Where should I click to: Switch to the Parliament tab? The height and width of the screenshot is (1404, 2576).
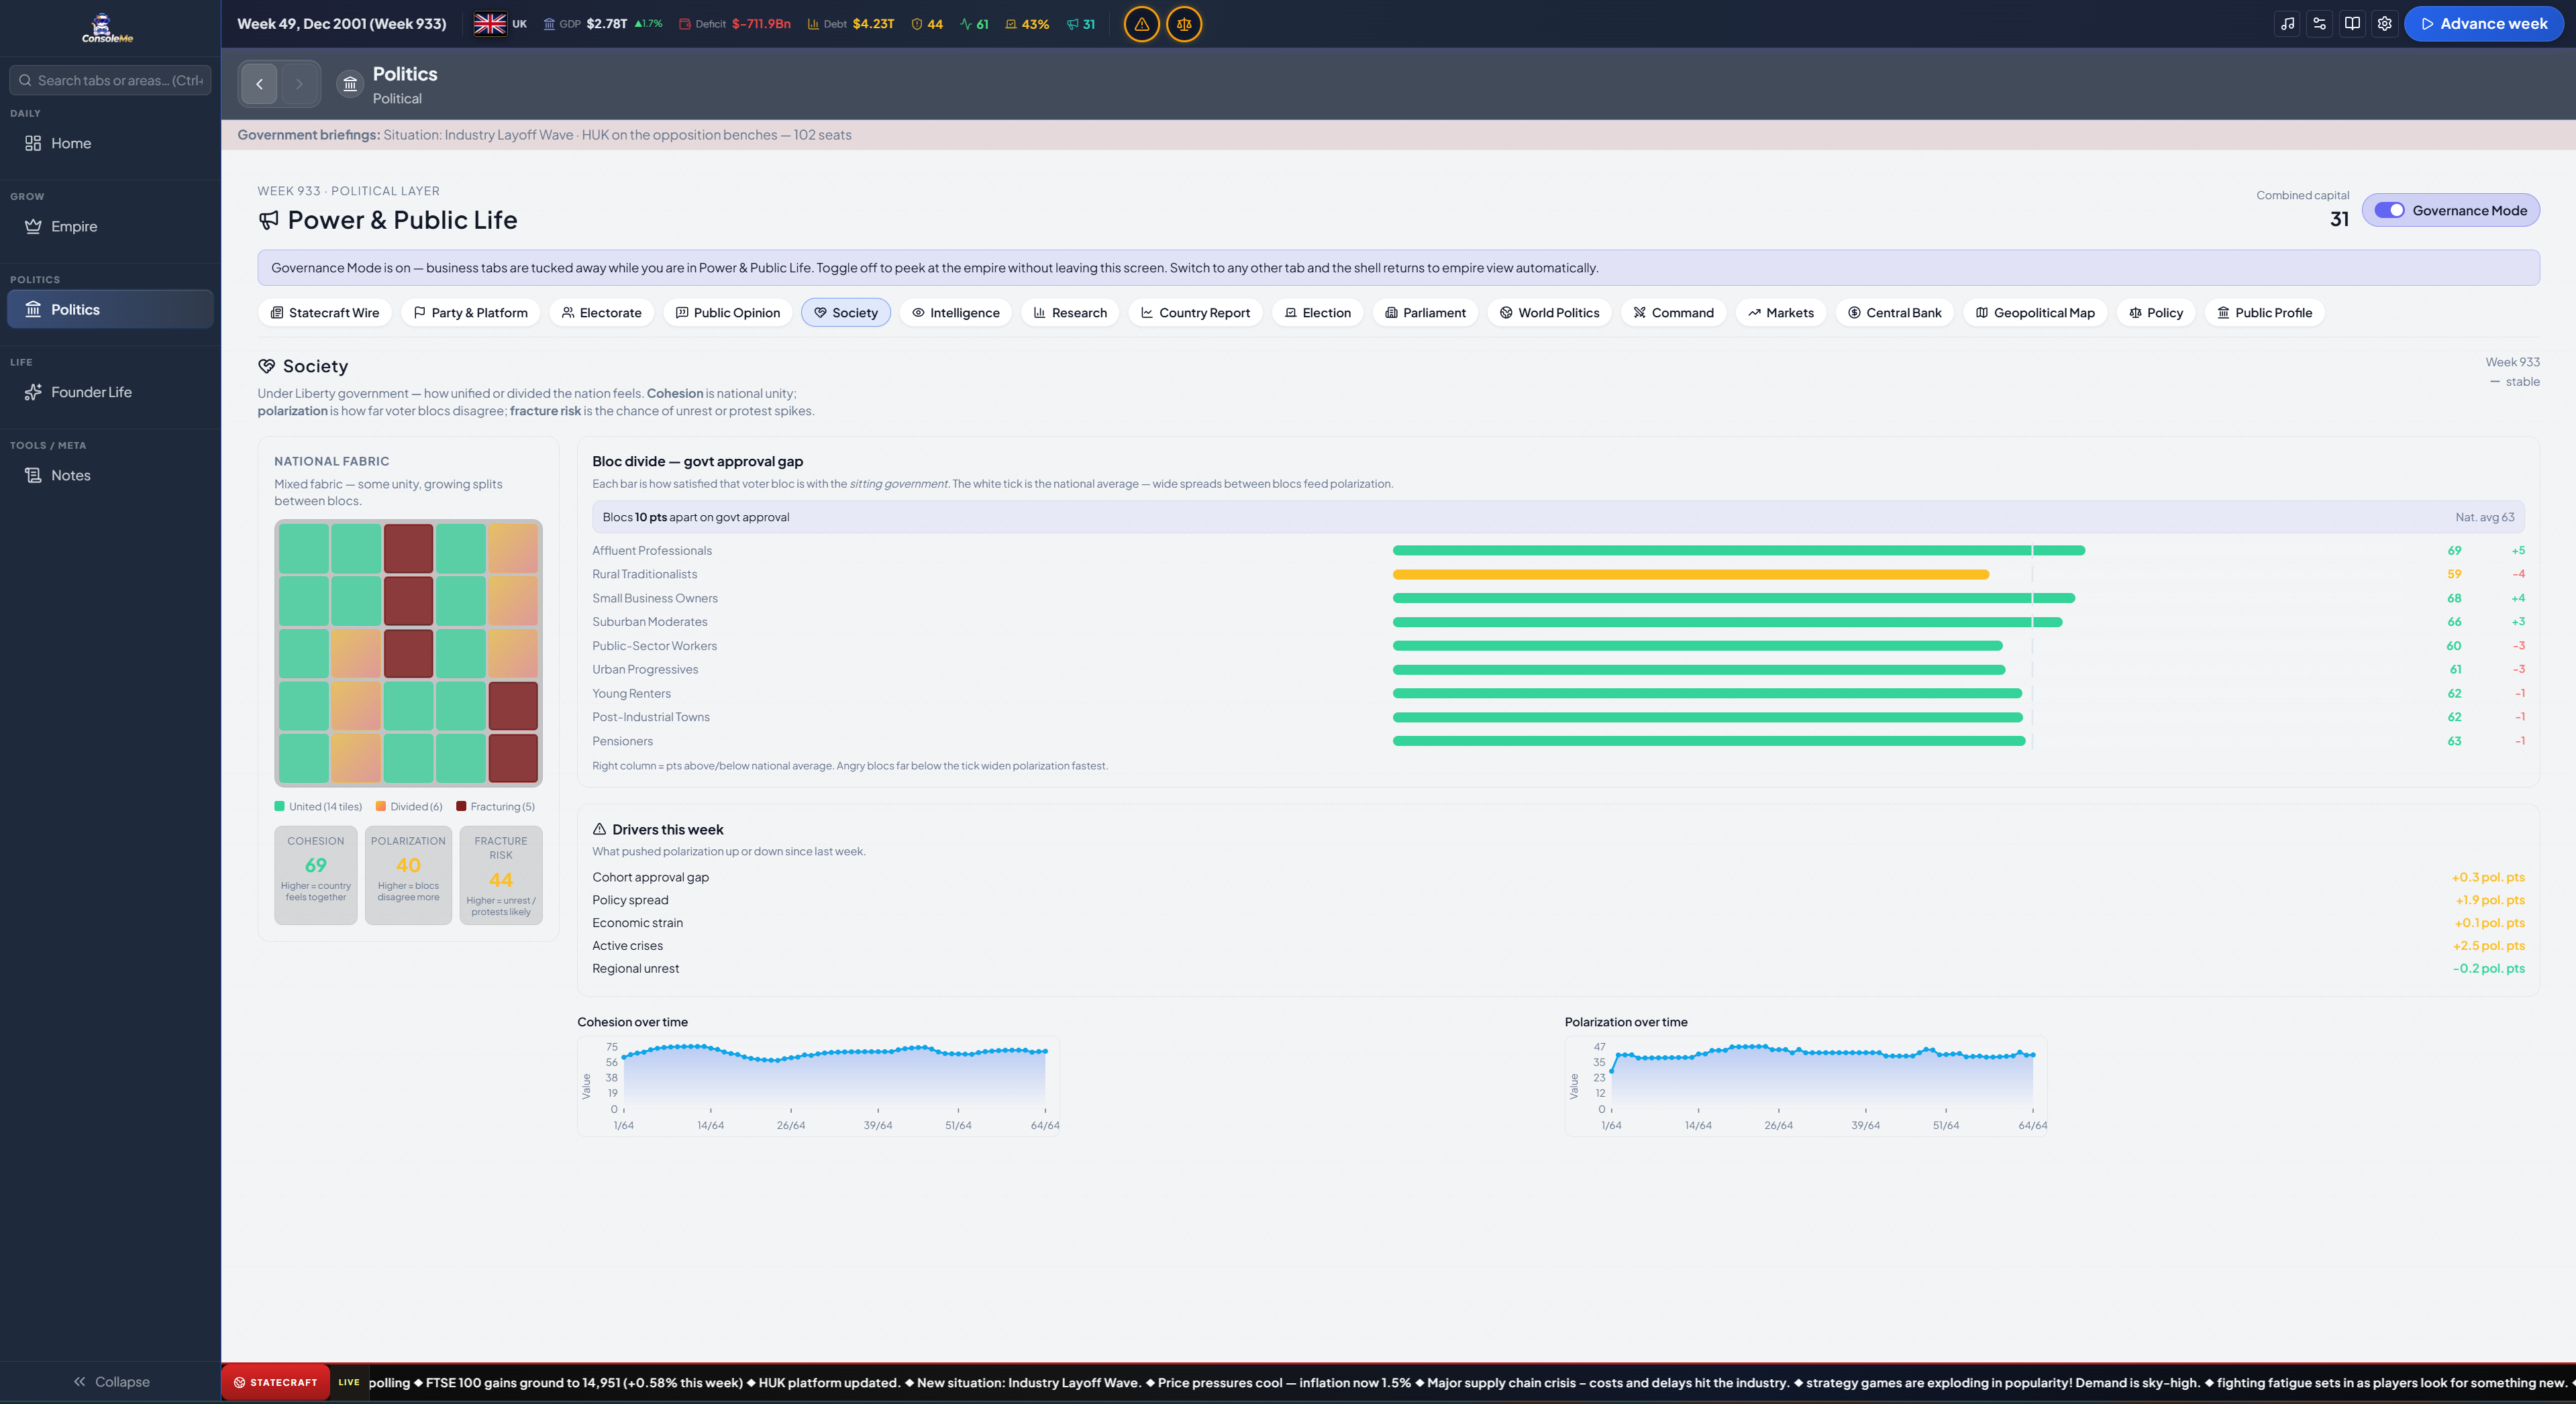[x=1425, y=313]
